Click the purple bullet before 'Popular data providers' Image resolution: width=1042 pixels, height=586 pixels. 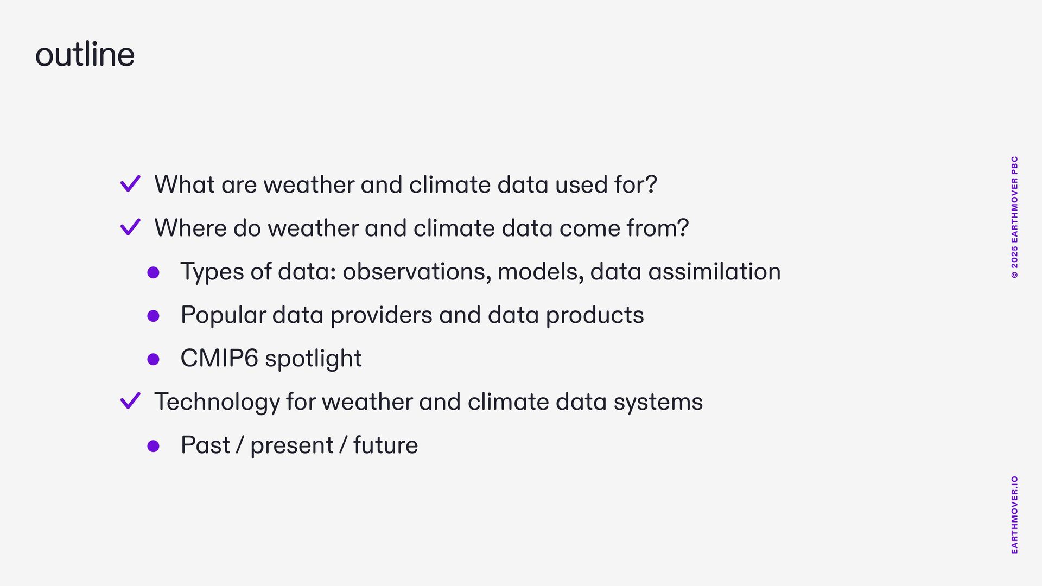(x=154, y=316)
